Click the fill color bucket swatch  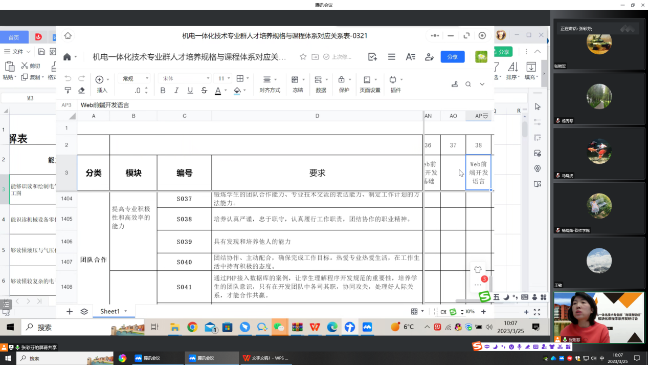(x=237, y=91)
